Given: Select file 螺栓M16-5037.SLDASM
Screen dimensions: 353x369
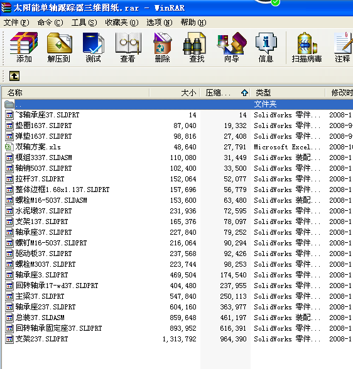Looking at the screenshot, I should click(51, 200).
